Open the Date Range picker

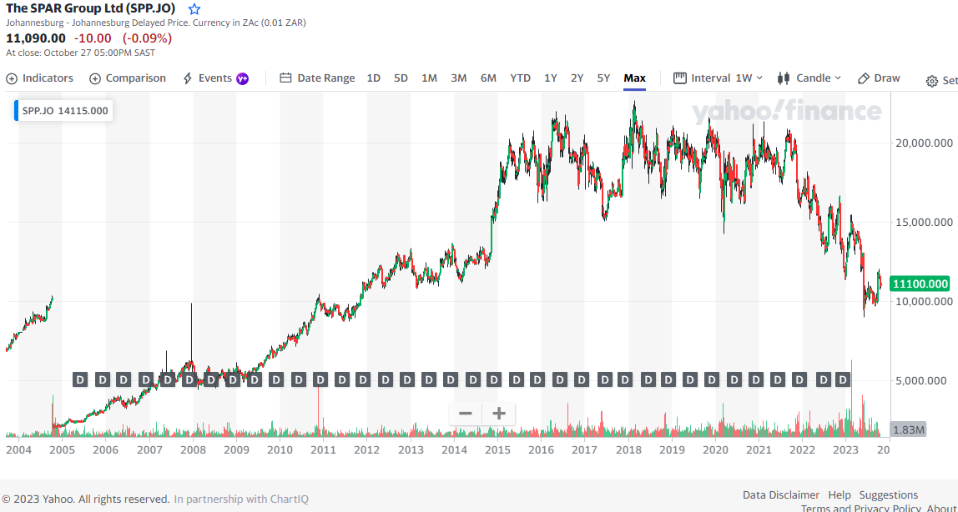pyautogui.click(x=317, y=78)
